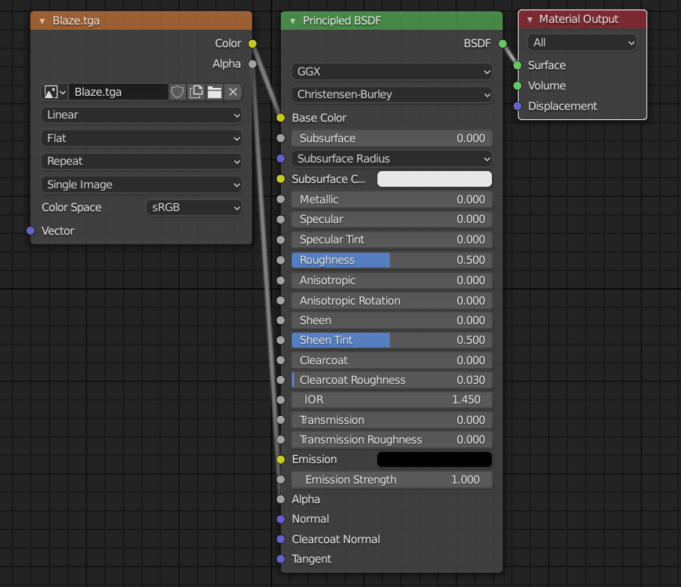The width and height of the screenshot is (681, 587).
Task: Click the Vector input socket
Action: coord(31,231)
